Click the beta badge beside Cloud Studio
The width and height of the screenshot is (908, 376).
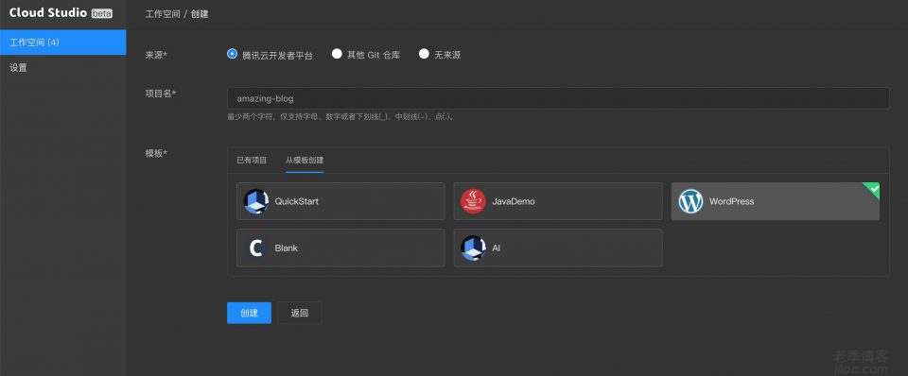102,13
